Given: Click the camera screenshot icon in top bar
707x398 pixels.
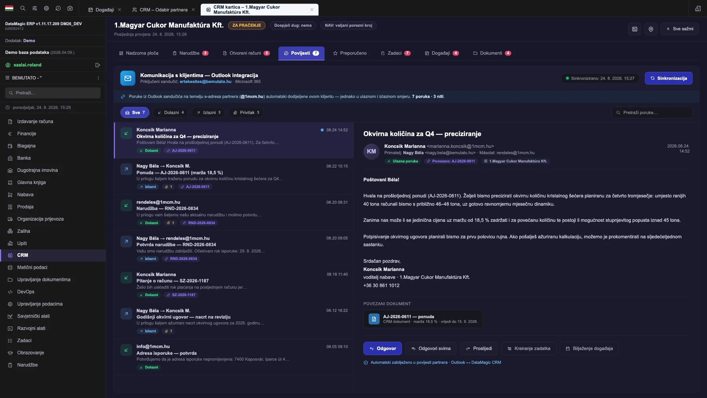Looking at the screenshot, I should pyautogui.click(x=70, y=8).
